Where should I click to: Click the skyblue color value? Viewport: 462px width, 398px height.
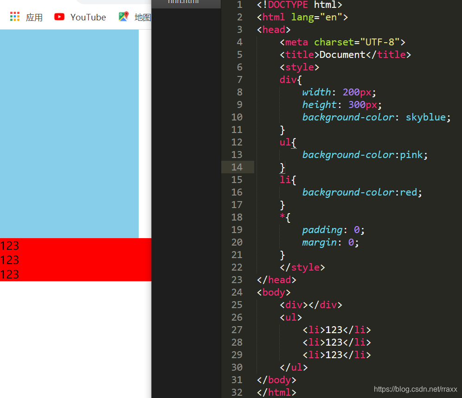pyautogui.click(x=426, y=117)
